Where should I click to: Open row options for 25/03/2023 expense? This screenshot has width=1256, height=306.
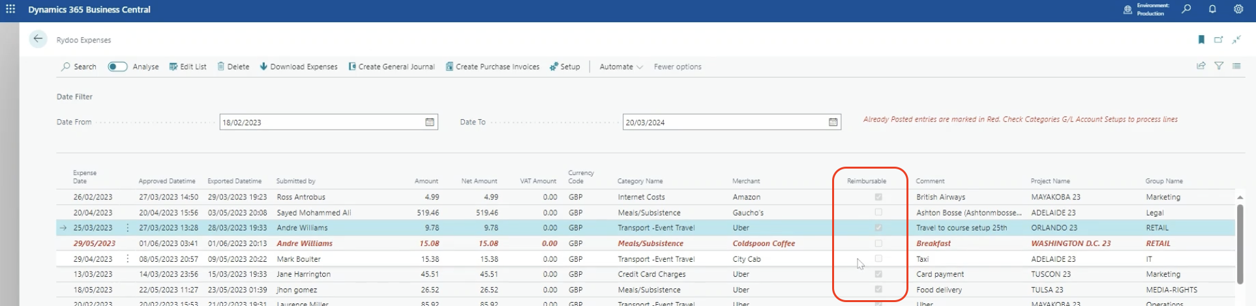127,228
